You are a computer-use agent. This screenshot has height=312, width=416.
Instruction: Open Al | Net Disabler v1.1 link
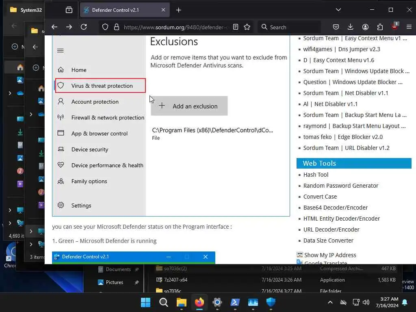click(x=330, y=104)
